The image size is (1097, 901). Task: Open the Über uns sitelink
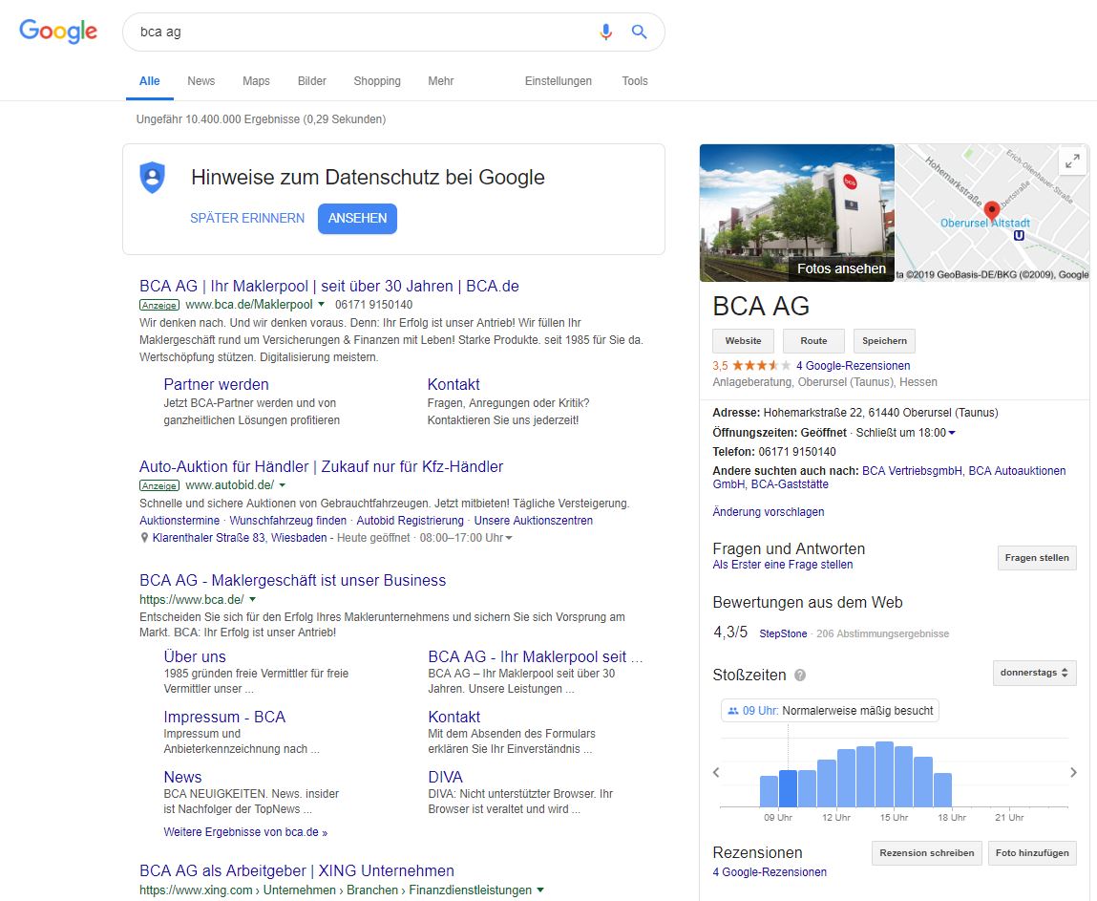click(195, 656)
